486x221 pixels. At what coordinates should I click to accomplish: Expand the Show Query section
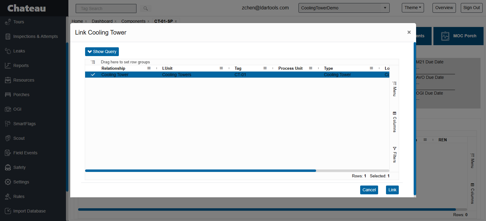click(102, 52)
